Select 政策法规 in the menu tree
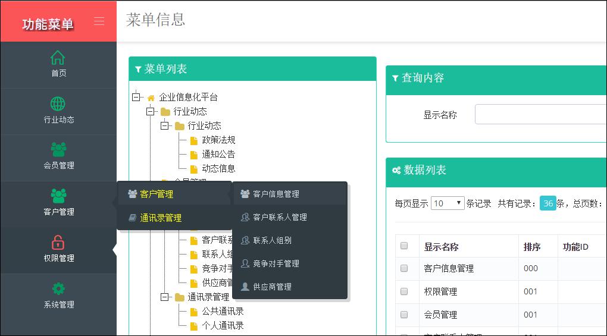This screenshot has width=607, height=336. coord(218,140)
